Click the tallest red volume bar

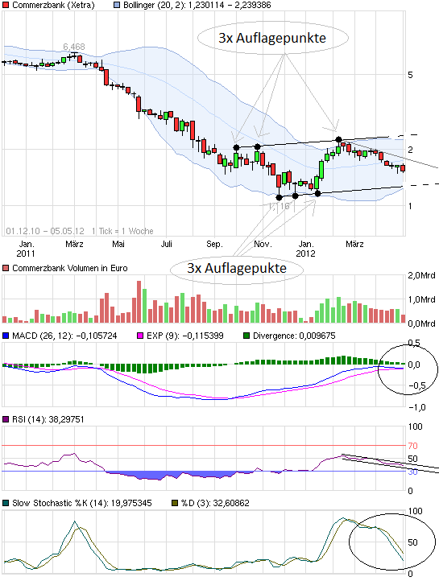[x=139, y=302]
